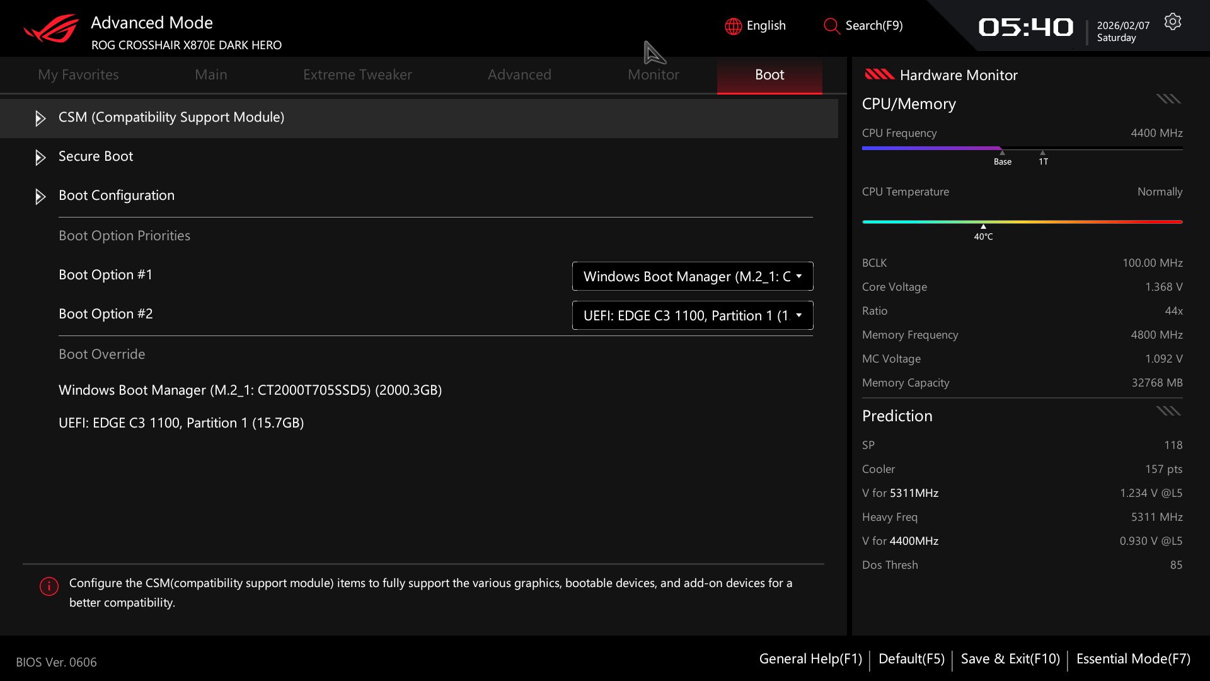Click the ROG logo icon
The width and height of the screenshot is (1210, 681).
pos(52,29)
